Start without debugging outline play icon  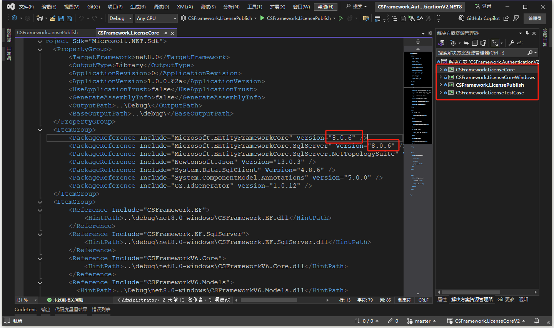(341, 18)
